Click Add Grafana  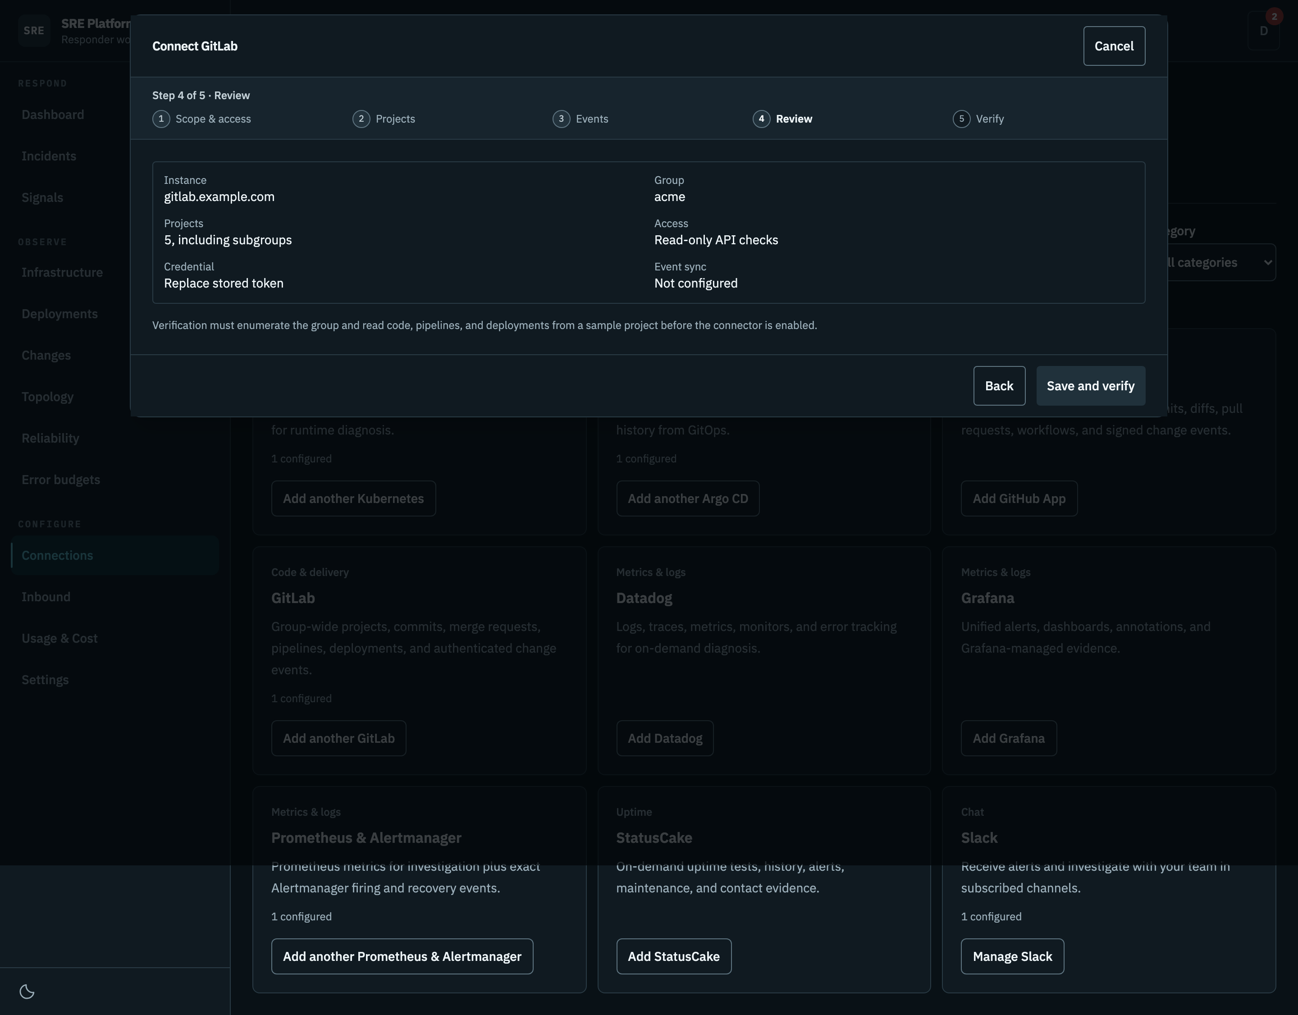(x=1009, y=738)
